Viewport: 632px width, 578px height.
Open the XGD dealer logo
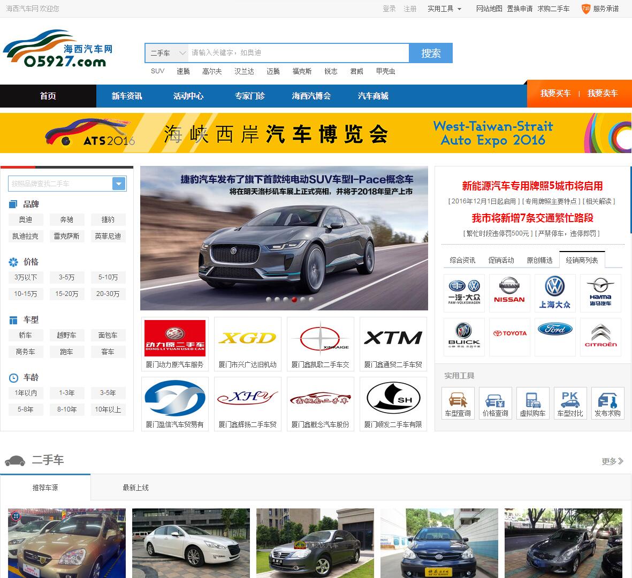point(247,338)
